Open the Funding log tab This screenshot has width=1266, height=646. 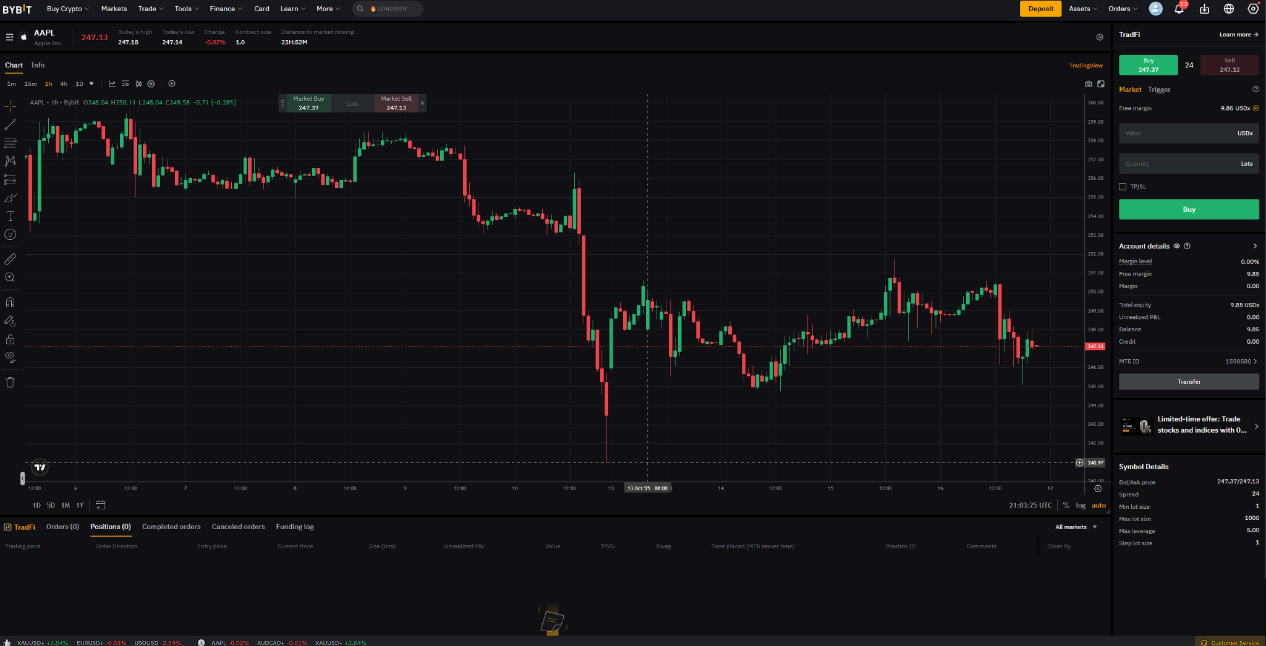(295, 527)
